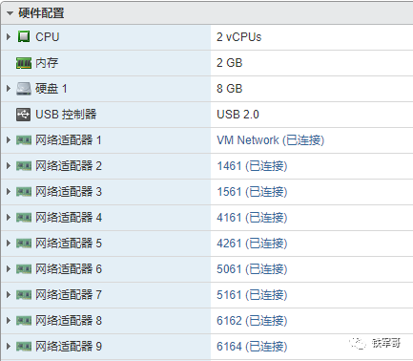Click the 网络适配器 2 NIC icon
This screenshot has height=361, width=413.
click(x=24, y=166)
